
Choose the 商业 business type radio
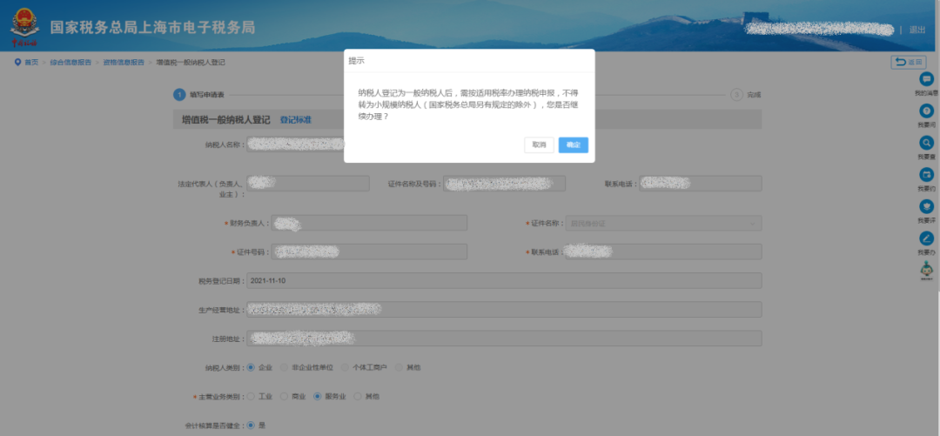(x=285, y=396)
